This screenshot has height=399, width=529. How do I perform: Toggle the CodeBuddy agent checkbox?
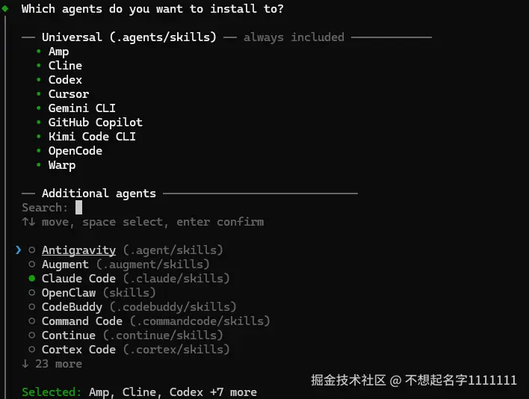pyautogui.click(x=32, y=307)
